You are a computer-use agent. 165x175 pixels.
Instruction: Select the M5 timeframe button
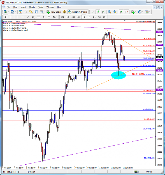click(68, 17)
